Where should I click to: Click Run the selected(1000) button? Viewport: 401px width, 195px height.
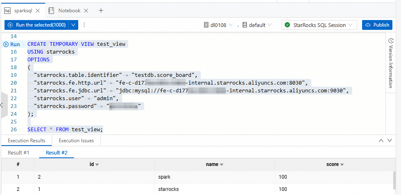coord(37,25)
